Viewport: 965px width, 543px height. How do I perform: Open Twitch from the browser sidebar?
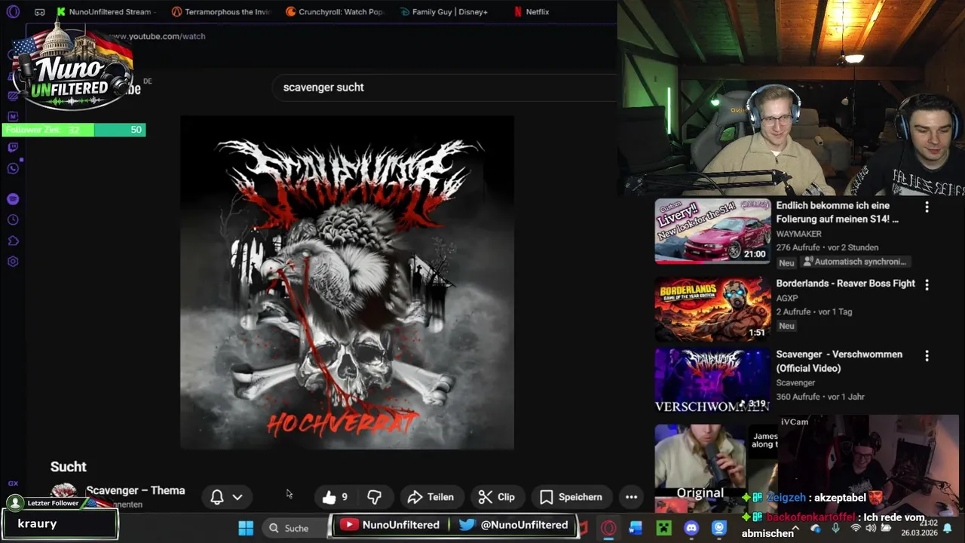(x=13, y=147)
